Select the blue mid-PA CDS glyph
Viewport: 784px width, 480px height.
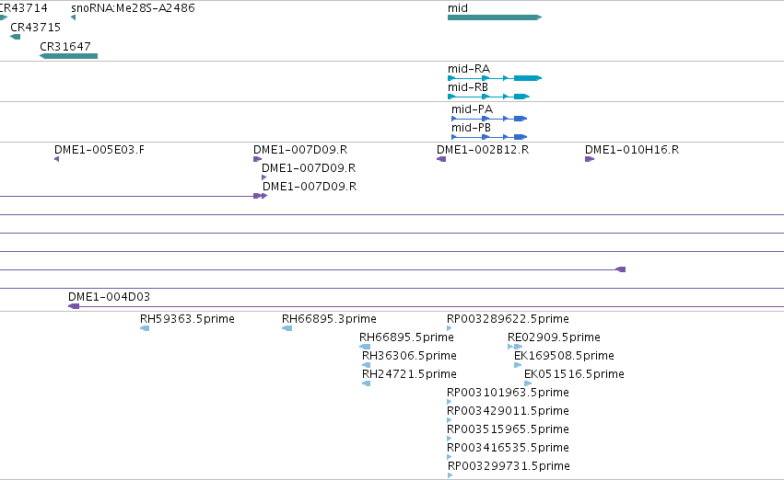click(489, 119)
